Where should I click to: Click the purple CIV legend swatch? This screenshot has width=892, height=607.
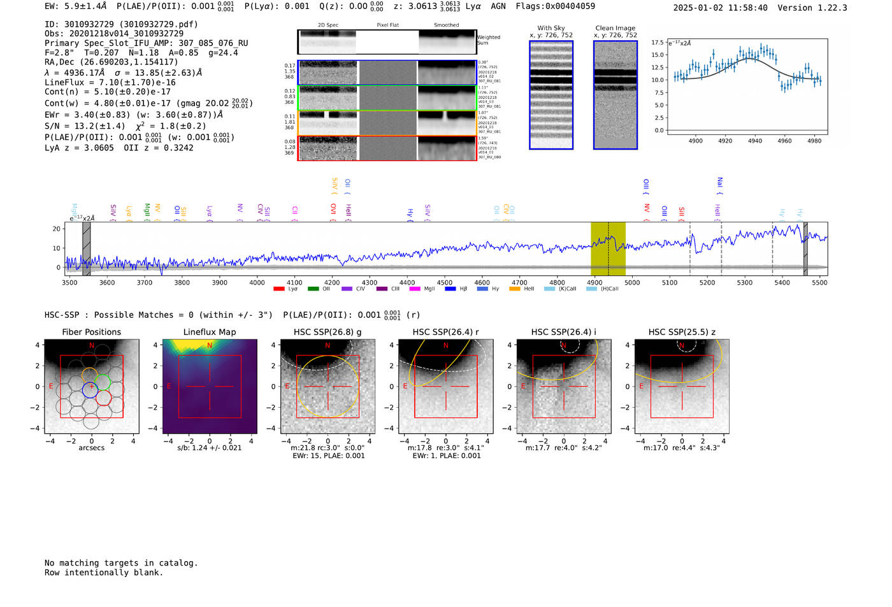coord(347,289)
